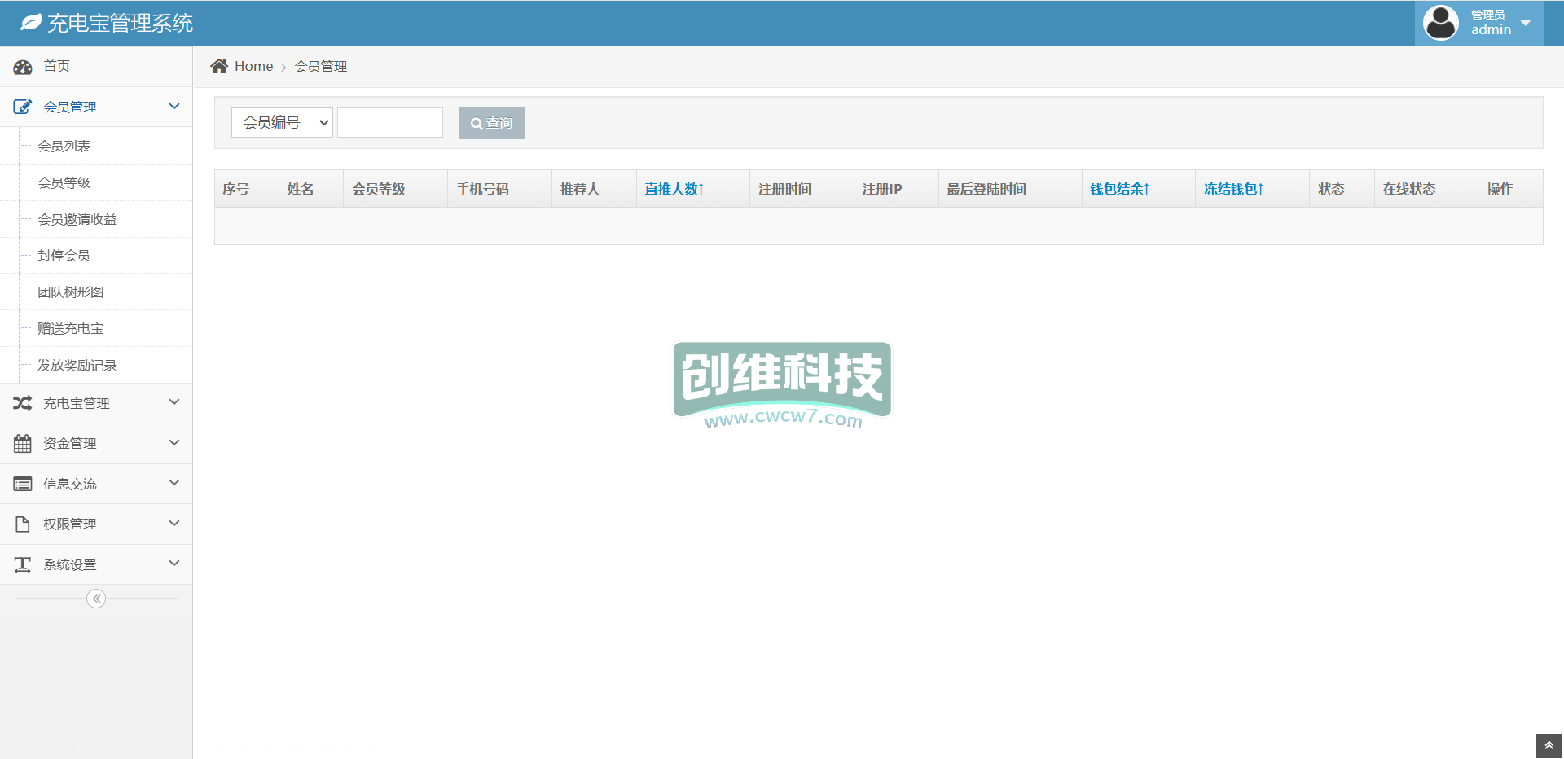1564x759 pixels.
Task: Click the shuffle icon for 充电宝管理
Action: 23,403
